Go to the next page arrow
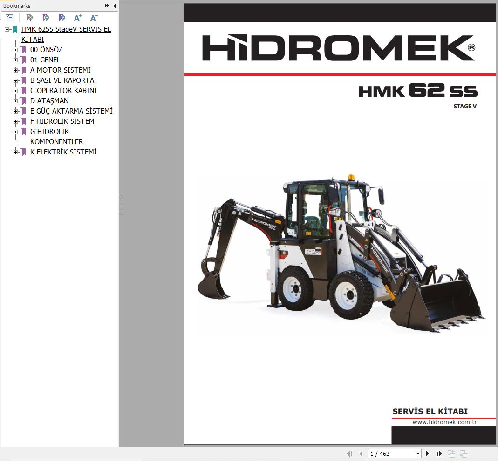 (x=427, y=454)
